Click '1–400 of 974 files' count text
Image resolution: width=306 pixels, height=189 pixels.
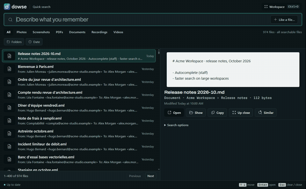tap(16, 176)
